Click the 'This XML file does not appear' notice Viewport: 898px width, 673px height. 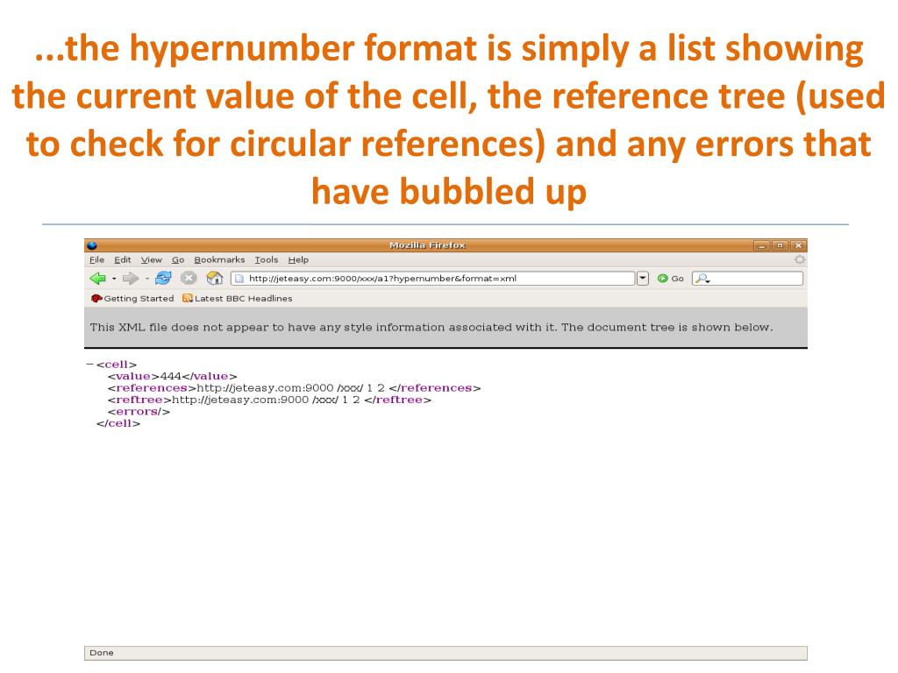(x=431, y=328)
